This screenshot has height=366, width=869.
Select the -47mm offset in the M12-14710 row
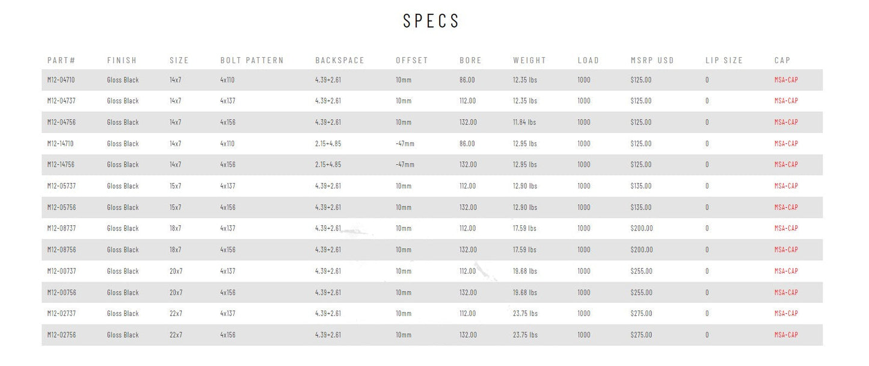[x=405, y=144]
